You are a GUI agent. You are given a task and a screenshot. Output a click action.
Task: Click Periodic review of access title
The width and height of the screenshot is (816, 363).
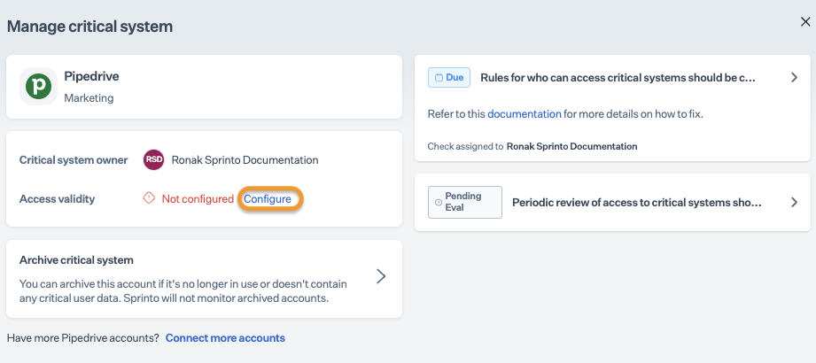(638, 202)
